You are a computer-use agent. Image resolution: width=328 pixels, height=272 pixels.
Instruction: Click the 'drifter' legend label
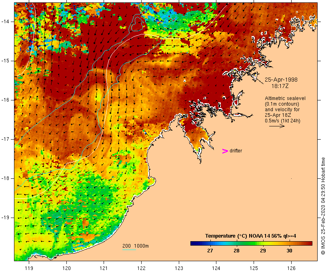[x=236, y=151]
